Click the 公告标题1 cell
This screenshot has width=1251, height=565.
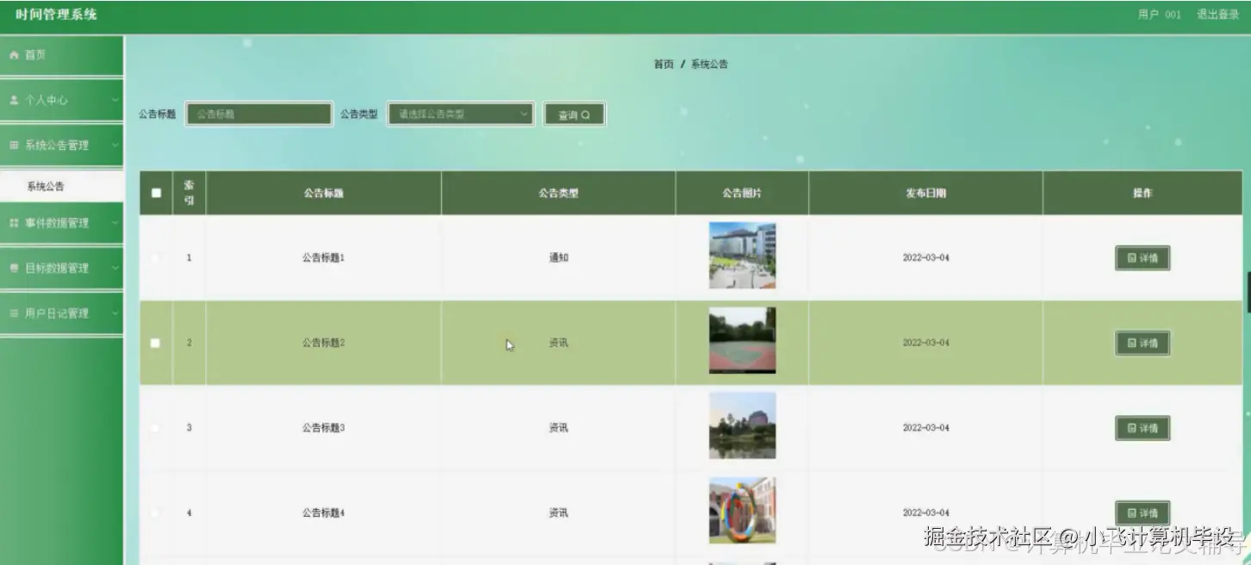pyautogui.click(x=323, y=258)
